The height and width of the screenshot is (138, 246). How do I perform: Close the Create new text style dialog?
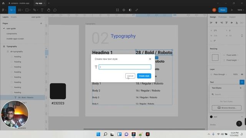150,59
